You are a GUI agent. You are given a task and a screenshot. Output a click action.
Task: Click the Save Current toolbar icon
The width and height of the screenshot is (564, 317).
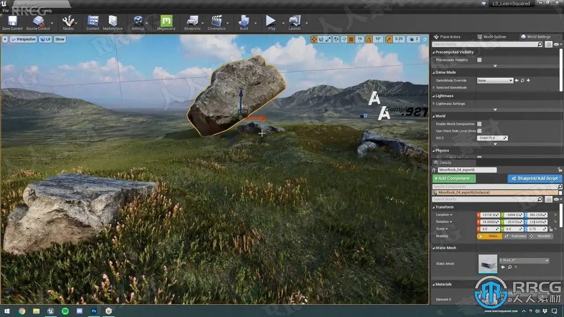[12, 21]
